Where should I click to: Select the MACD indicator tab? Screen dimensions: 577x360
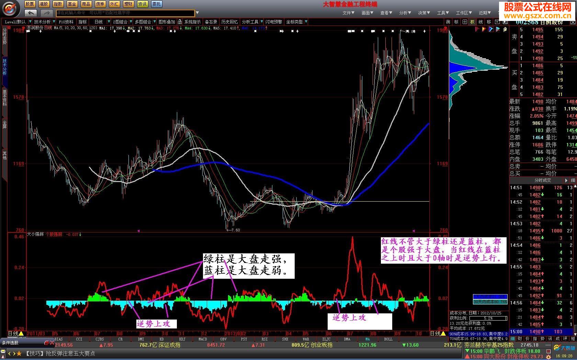click(203, 339)
